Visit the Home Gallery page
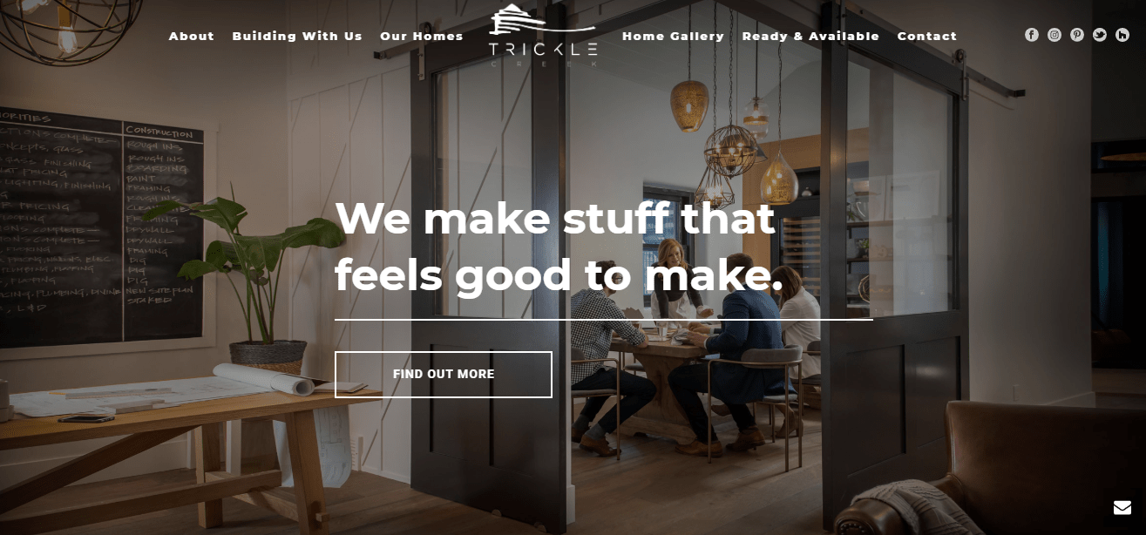 point(673,36)
